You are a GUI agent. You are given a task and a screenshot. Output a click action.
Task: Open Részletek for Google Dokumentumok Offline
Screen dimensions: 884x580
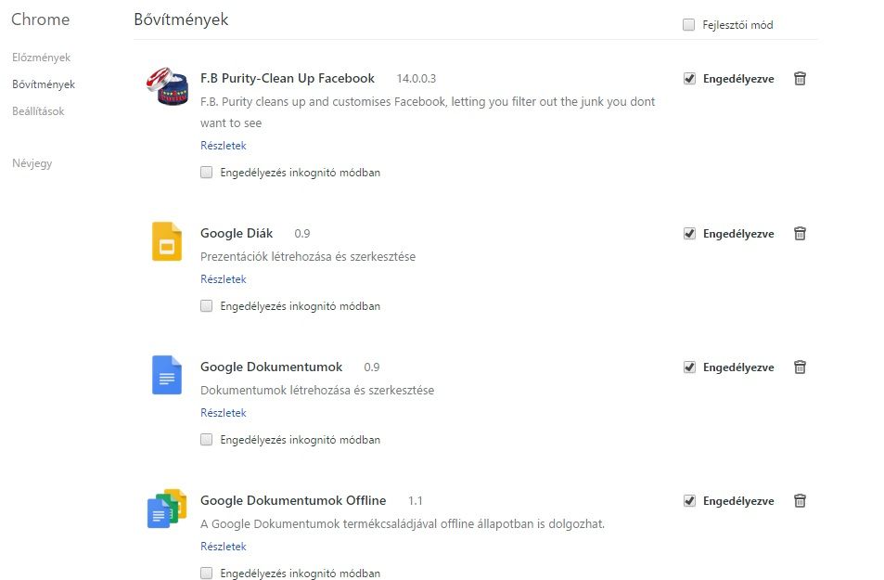click(x=223, y=547)
